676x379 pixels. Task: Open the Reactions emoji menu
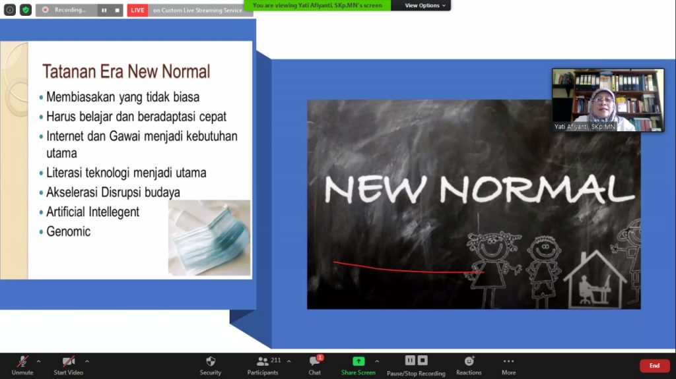pos(469,364)
